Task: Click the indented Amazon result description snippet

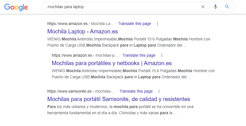Action: [x=133, y=74]
